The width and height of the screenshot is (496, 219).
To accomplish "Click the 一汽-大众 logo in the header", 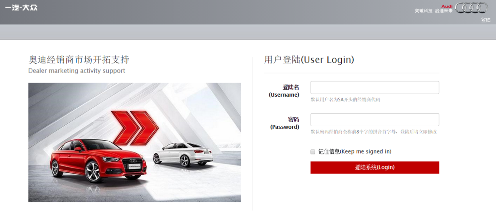I will [21, 8].
